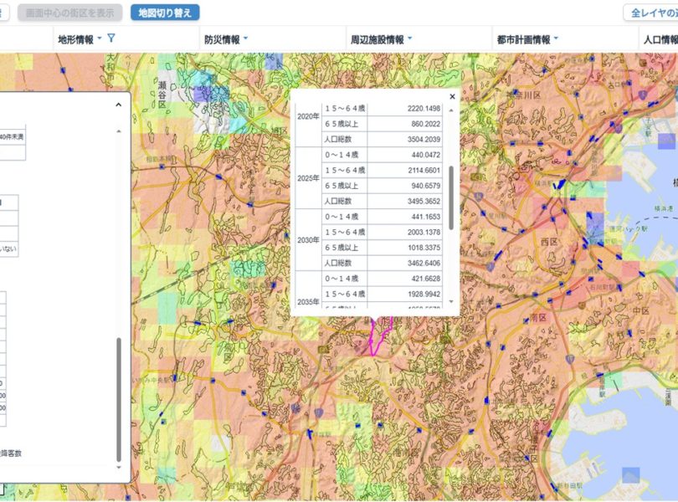Click the left panel scrollbar thumb
This screenshot has height=502, width=678.
(x=118, y=397)
